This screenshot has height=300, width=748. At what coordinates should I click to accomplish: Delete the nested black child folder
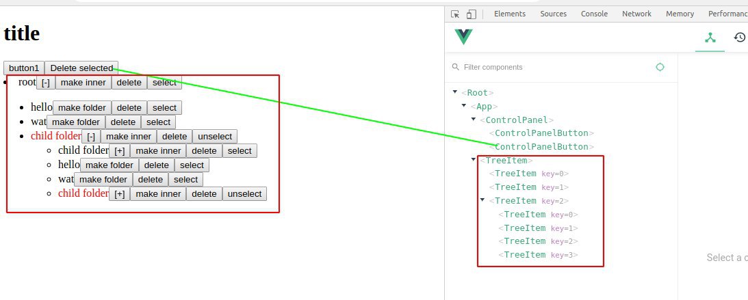click(204, 151)
